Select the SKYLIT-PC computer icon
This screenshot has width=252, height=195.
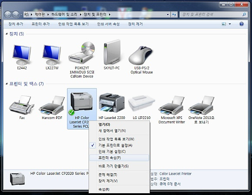click(112, 52)
